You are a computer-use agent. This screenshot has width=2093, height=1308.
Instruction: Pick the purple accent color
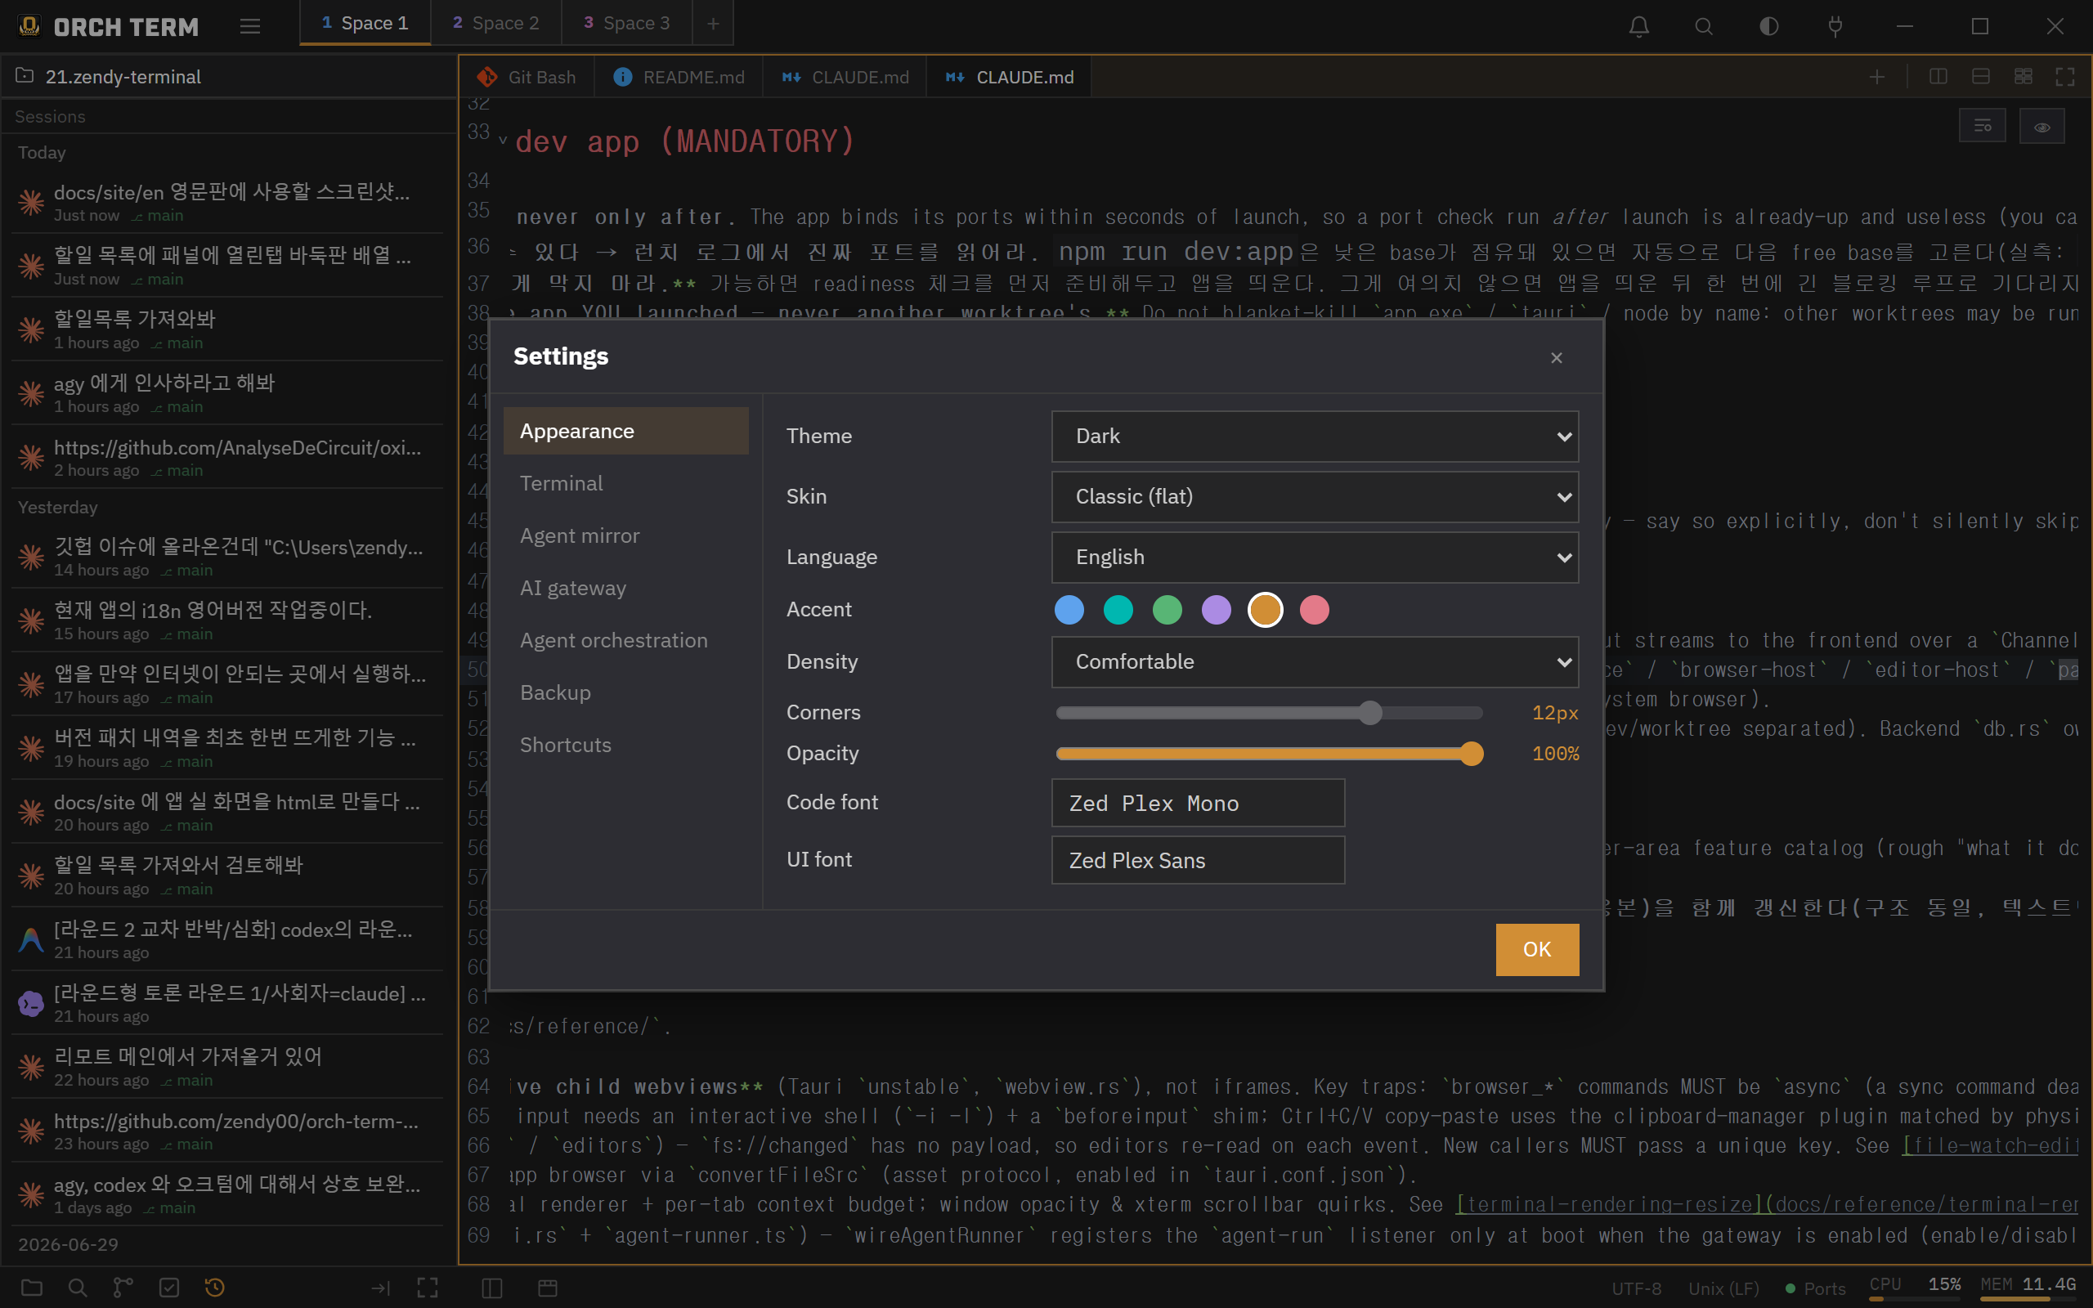tap(1216, 610)
